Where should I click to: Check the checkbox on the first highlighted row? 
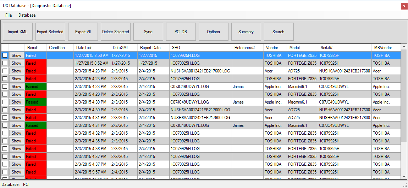click(5, 55)
